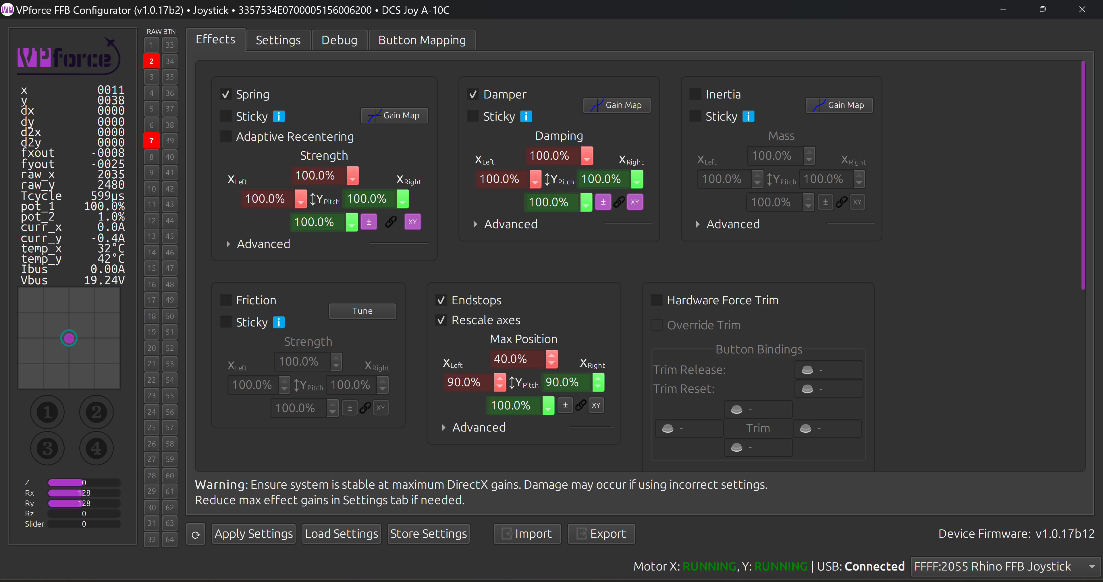Click the Damper link axes chain icon
1103x582 pixels.
pos(619,202)
